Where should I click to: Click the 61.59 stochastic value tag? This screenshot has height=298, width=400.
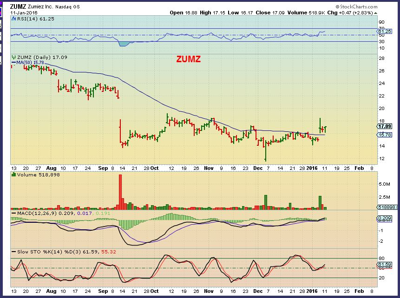click(385, 265)
